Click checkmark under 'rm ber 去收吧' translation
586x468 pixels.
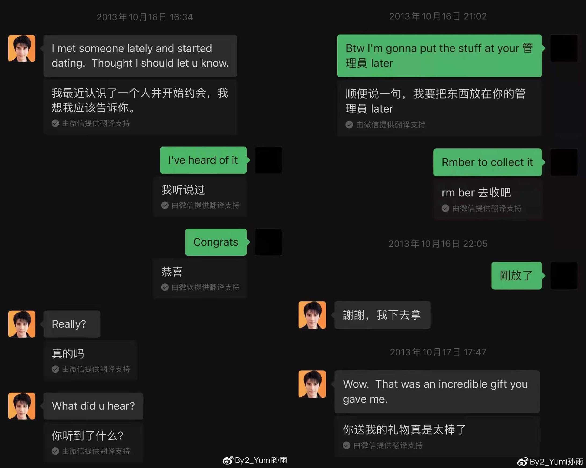(445, 208)
